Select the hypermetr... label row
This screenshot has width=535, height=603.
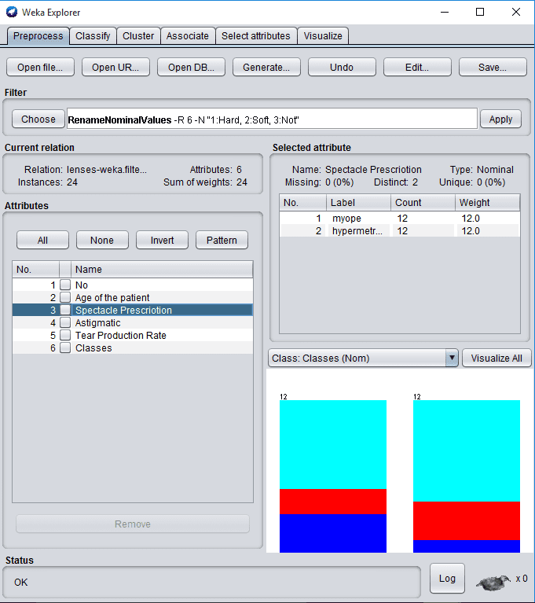coord(400,230)
